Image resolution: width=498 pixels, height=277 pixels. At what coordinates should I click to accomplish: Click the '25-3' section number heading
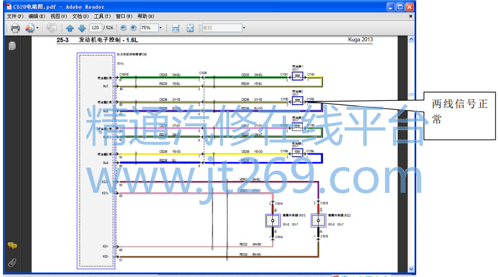[x=63, y=40]
